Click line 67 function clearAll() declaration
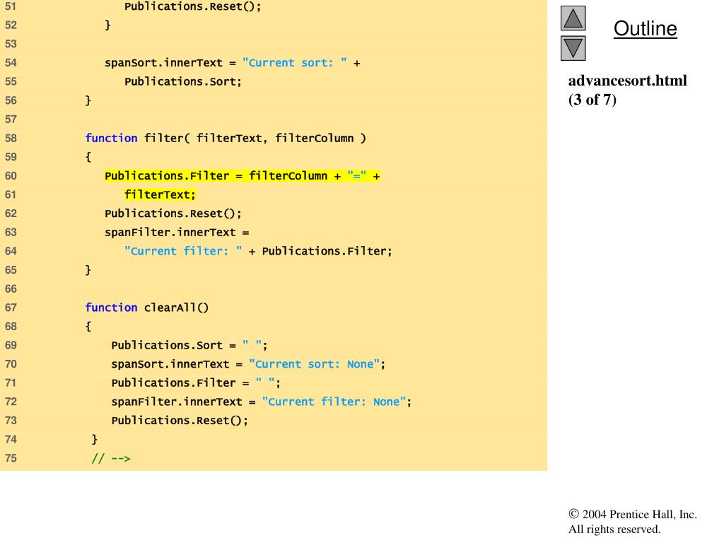 pyautogui.click(x=147, y=308)
